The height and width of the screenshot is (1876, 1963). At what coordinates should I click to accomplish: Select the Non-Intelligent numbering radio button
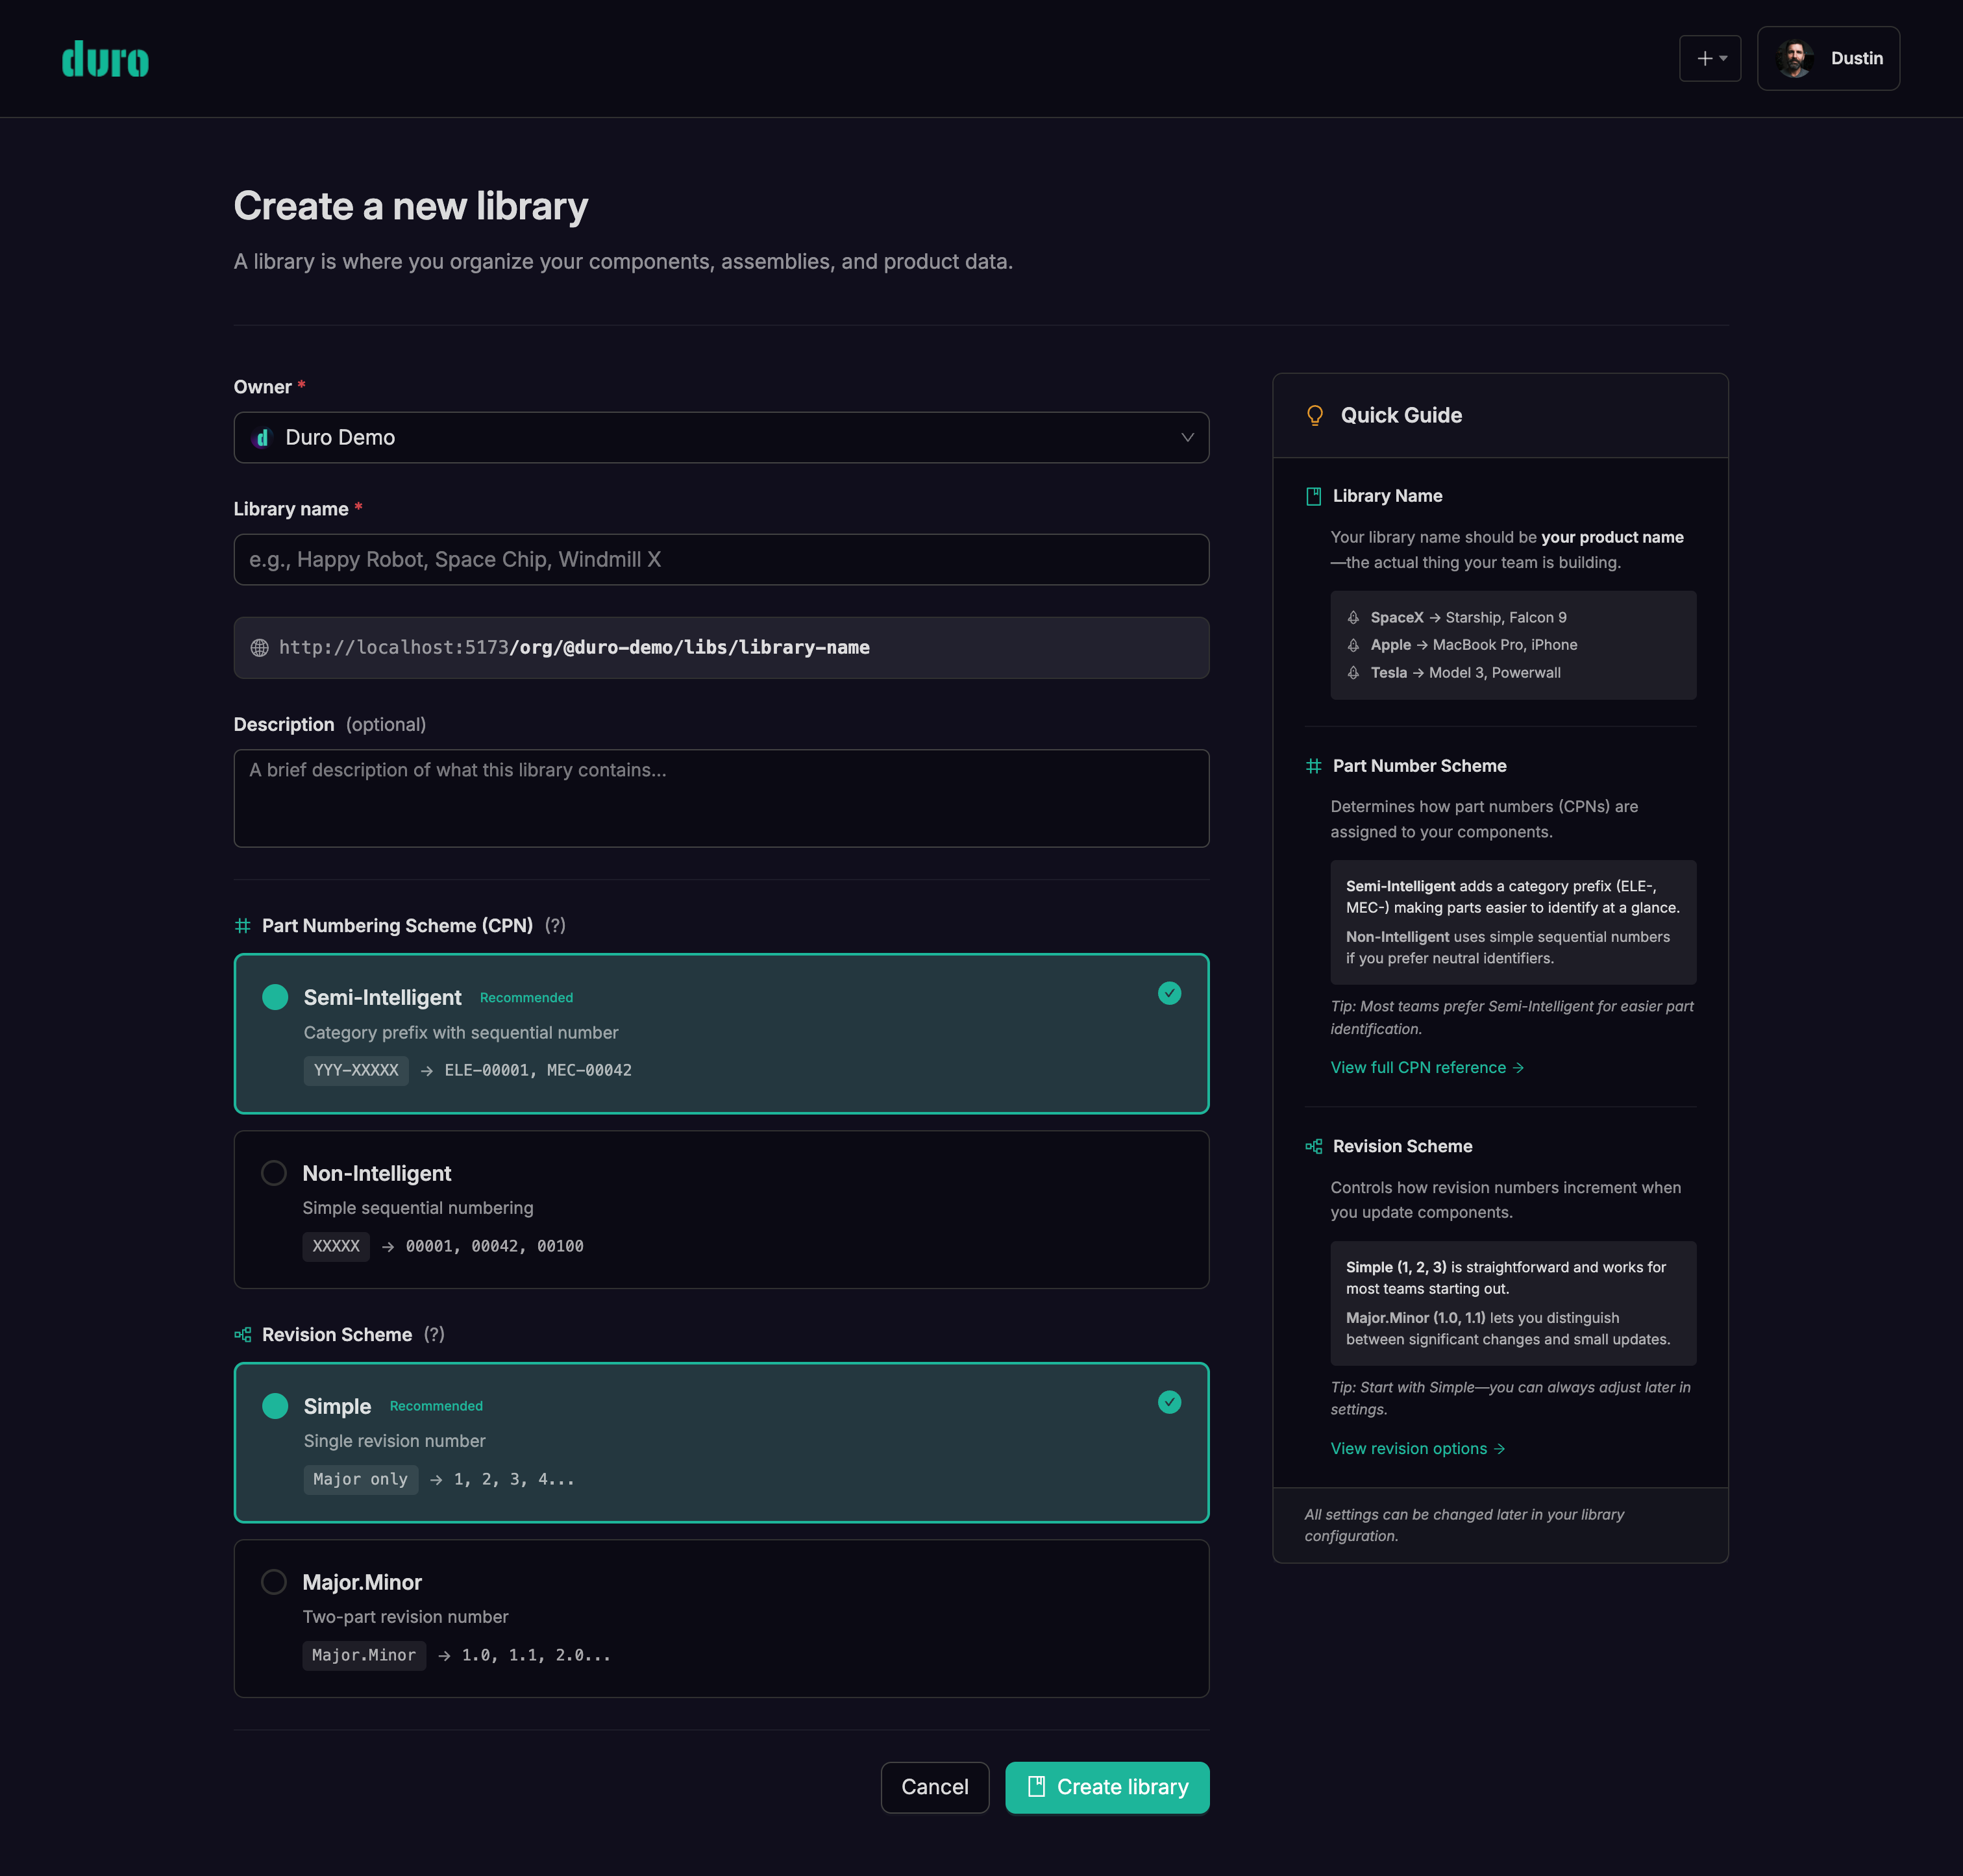click(274, 1173)
